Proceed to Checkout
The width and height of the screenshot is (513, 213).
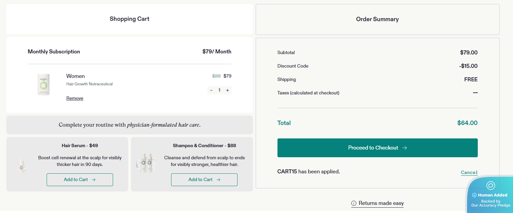coord(377,148)
